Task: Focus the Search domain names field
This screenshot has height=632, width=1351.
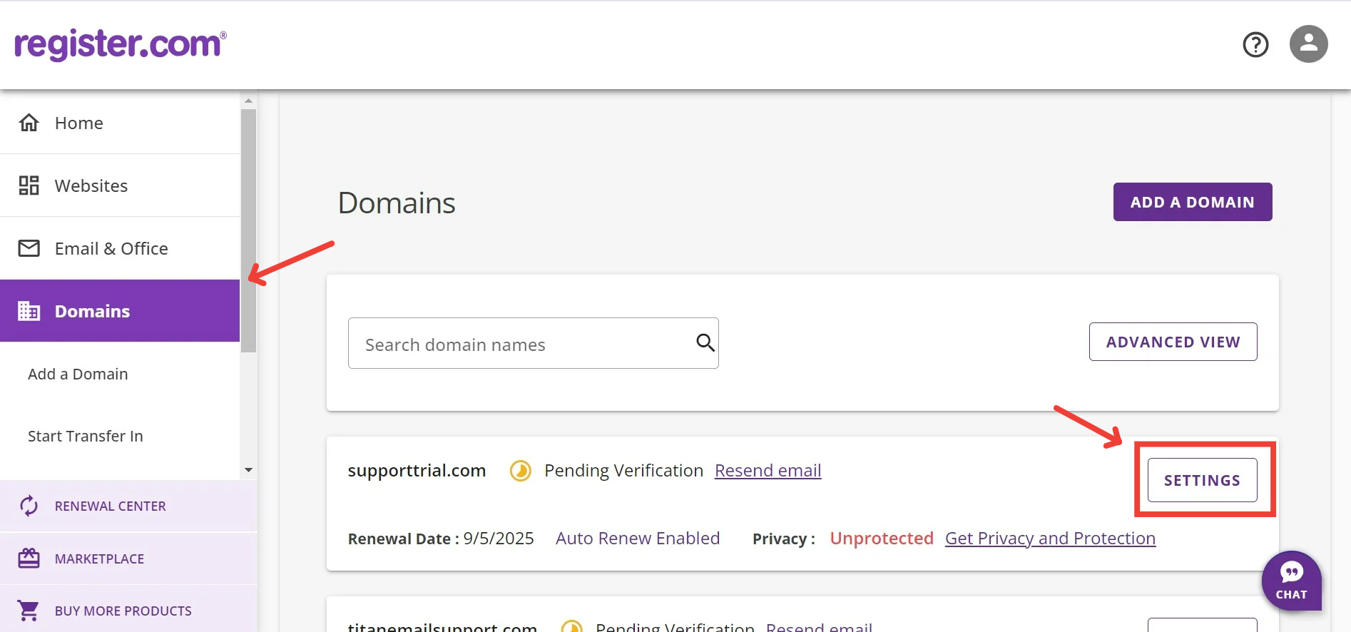Action: coord(533,343)
